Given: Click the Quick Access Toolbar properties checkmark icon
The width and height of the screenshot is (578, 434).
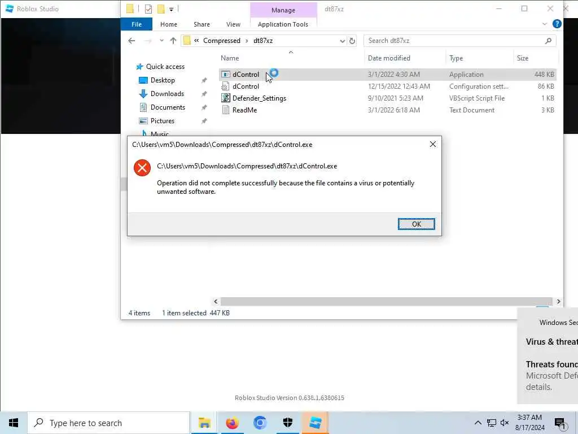Looking at the screenshot, I should point(148,9).
